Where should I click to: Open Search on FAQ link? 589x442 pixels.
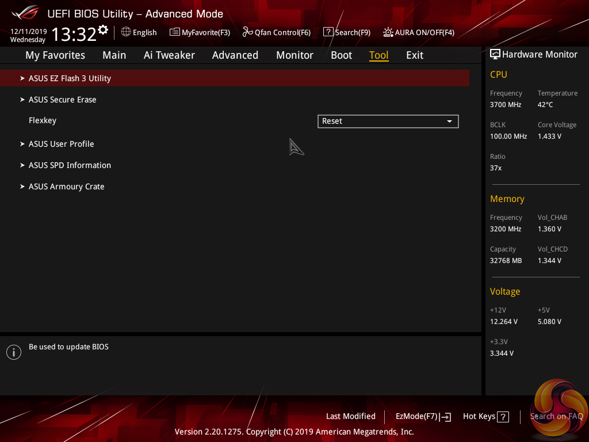pyautogui.click(x=556, y=416)
